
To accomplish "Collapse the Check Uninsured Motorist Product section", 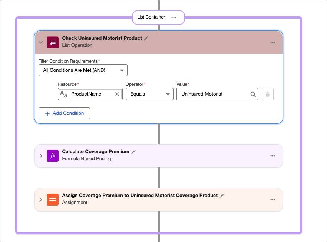I will [x=41, y=42].
